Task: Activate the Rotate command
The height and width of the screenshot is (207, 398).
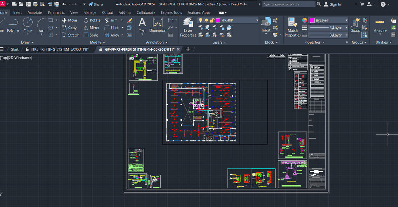Action: (92, 20)
